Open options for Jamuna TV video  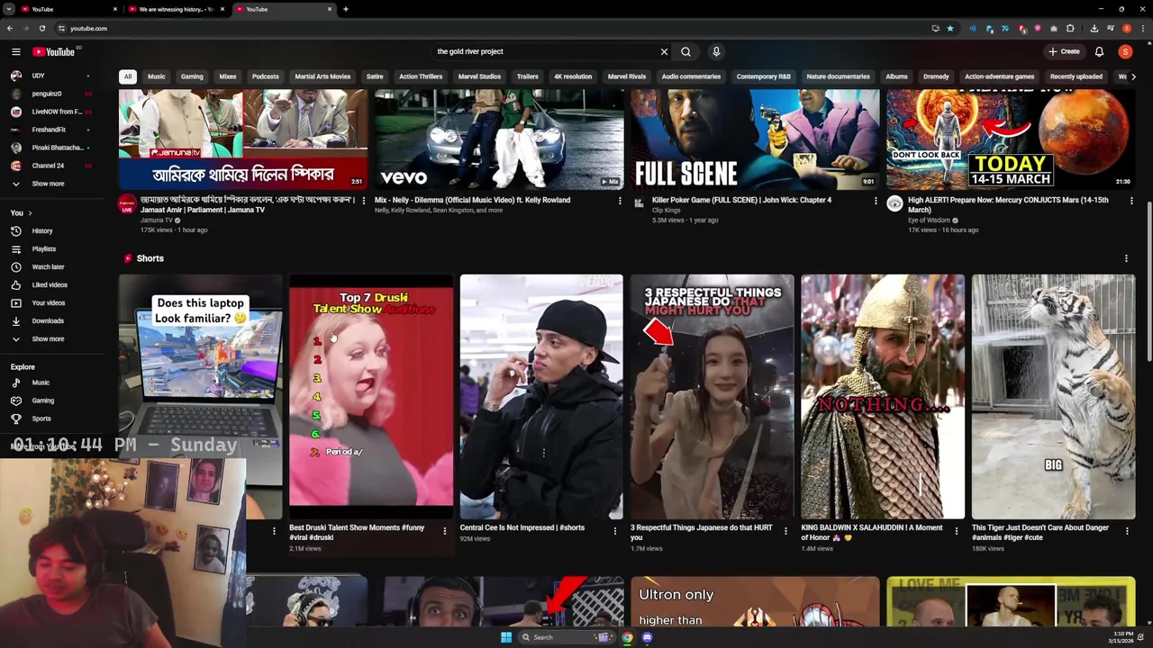363,201
